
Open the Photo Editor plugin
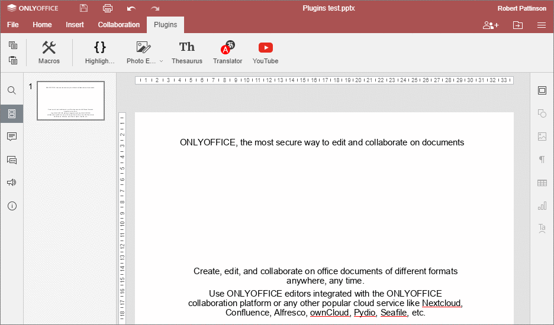(x=141, y=53)
